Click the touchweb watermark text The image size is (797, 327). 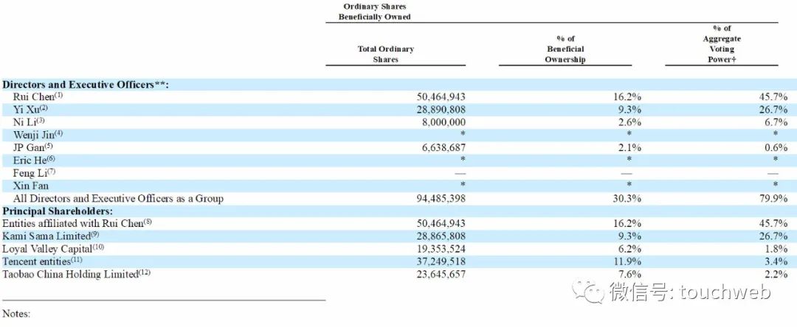coord(690,292)
